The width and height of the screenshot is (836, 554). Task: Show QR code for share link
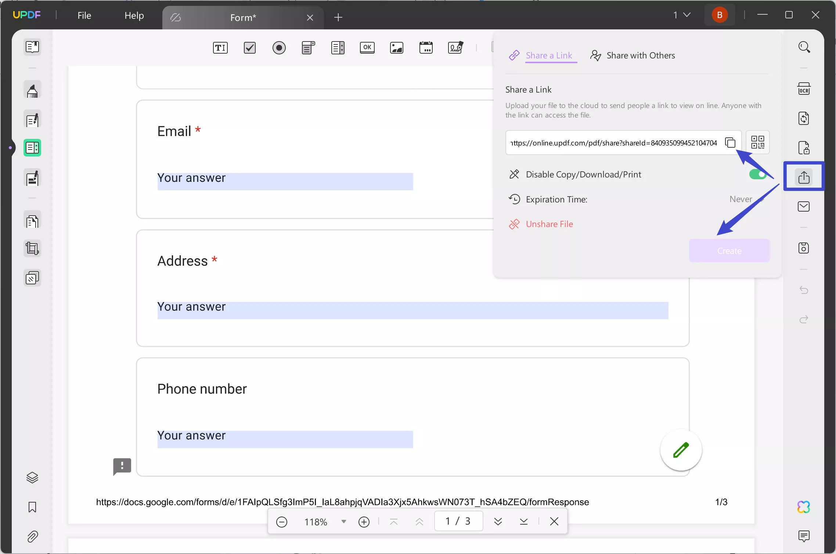[x=758, y=142]
